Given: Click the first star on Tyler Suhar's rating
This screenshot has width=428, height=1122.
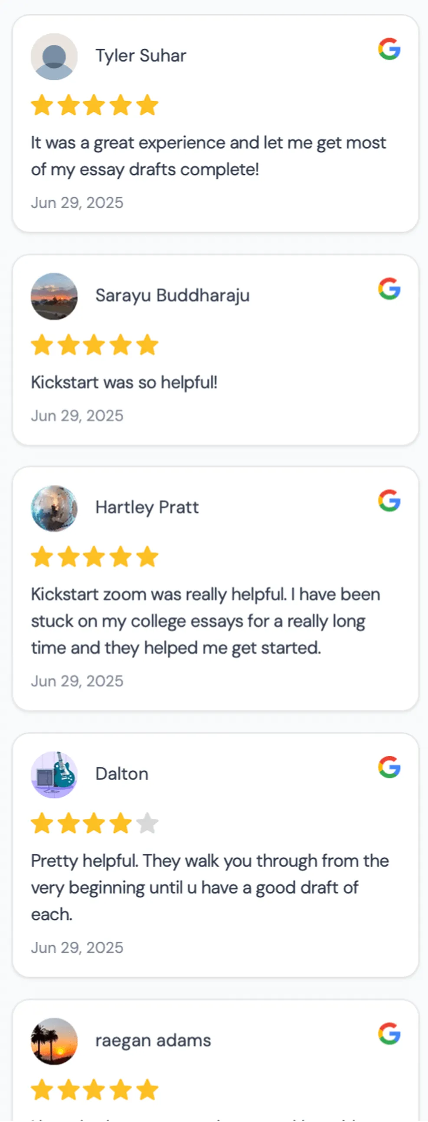Looking at the screenshot, I should (x=42, y=105).
